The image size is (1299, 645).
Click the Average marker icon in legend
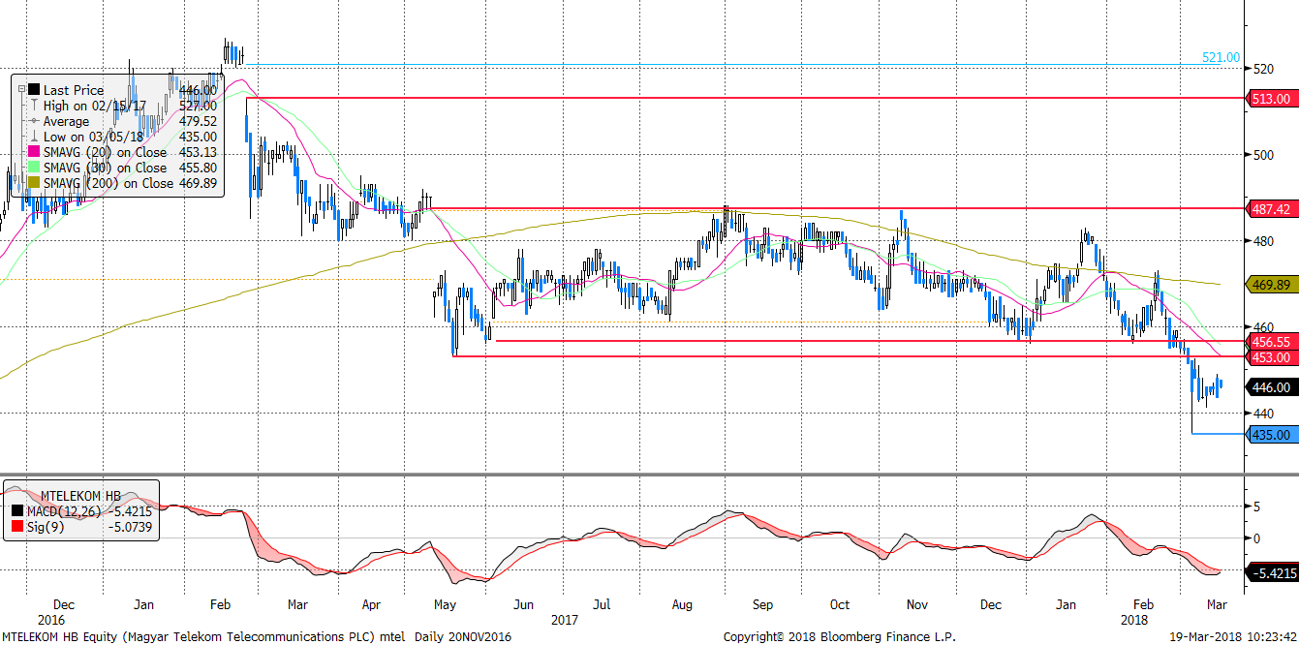point(34,121)
